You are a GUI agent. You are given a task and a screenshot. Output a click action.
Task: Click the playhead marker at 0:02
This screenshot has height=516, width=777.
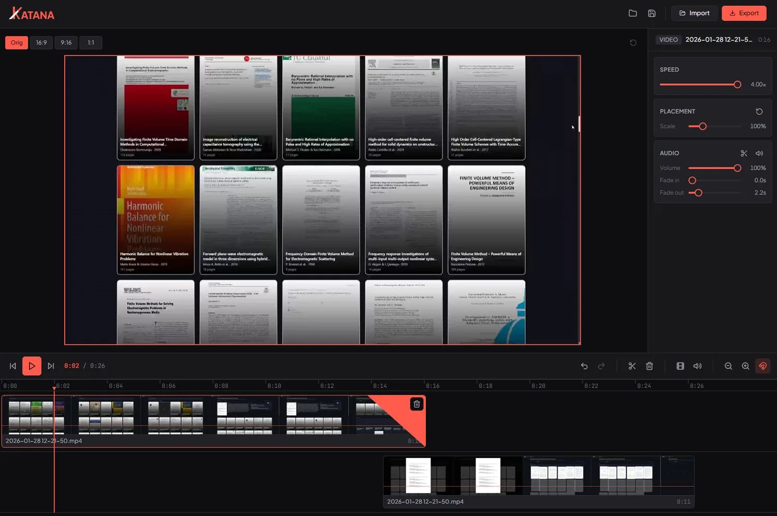click(54, 387)
